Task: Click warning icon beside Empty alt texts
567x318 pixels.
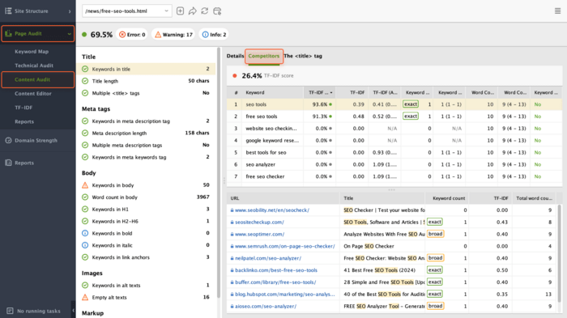Action: [x=85, y=297]
